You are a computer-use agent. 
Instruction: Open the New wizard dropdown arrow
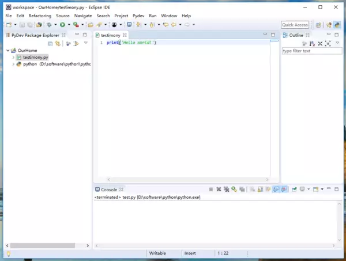point(15,25)
